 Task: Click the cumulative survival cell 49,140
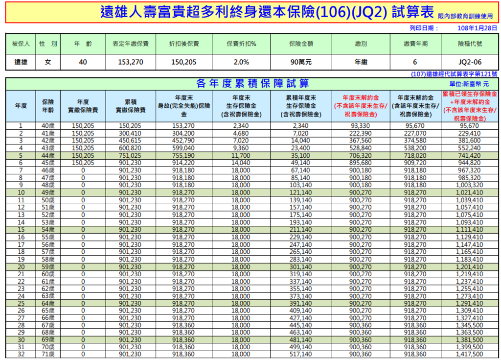pos(301,163)
